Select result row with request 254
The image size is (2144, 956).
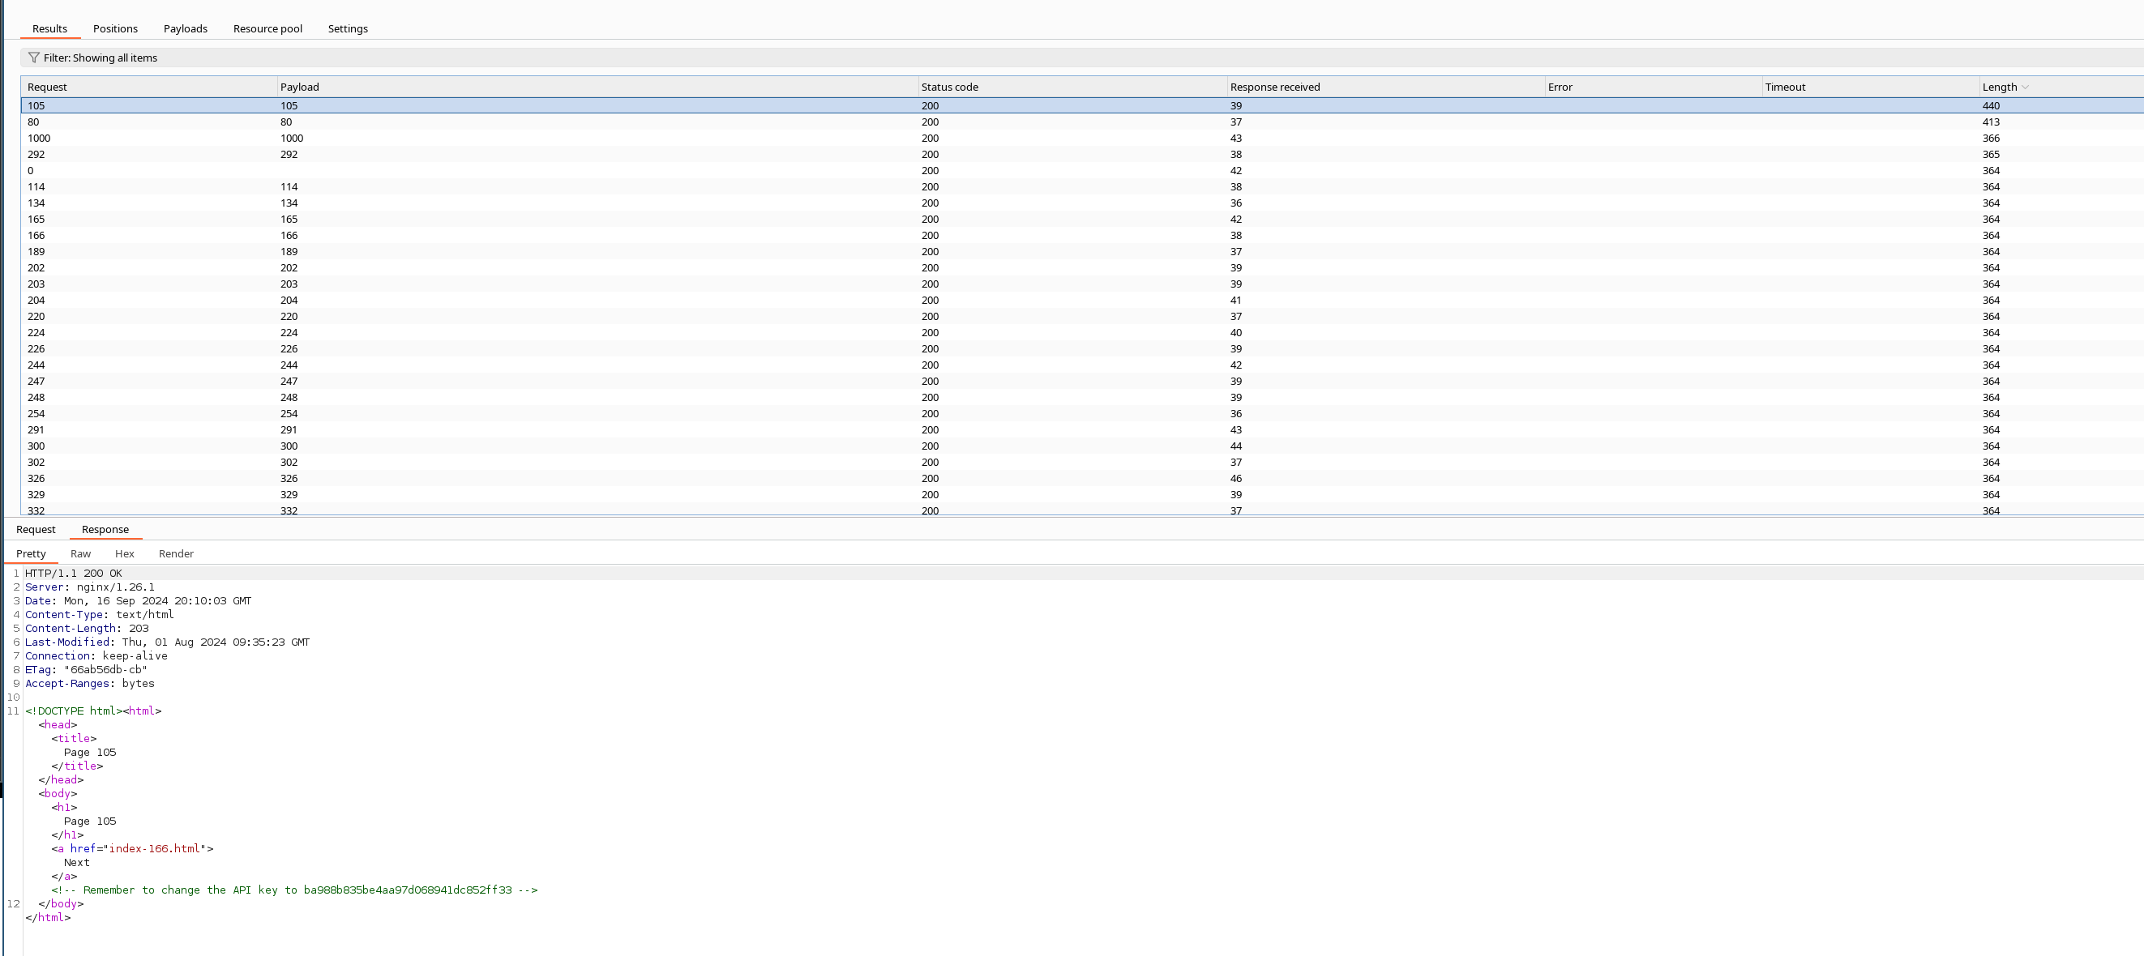click(x=1082, y=413)
